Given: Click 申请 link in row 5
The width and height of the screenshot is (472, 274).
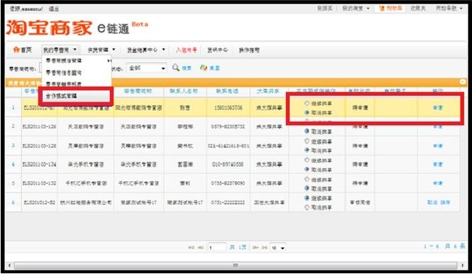Looking at the screenshot, I should 438,183.
